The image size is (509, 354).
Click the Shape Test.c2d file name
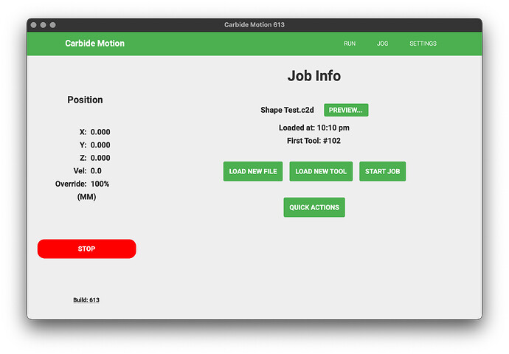287,110
